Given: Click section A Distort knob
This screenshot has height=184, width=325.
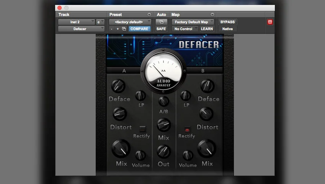Looking at the screenshot, I should [120, 114].
